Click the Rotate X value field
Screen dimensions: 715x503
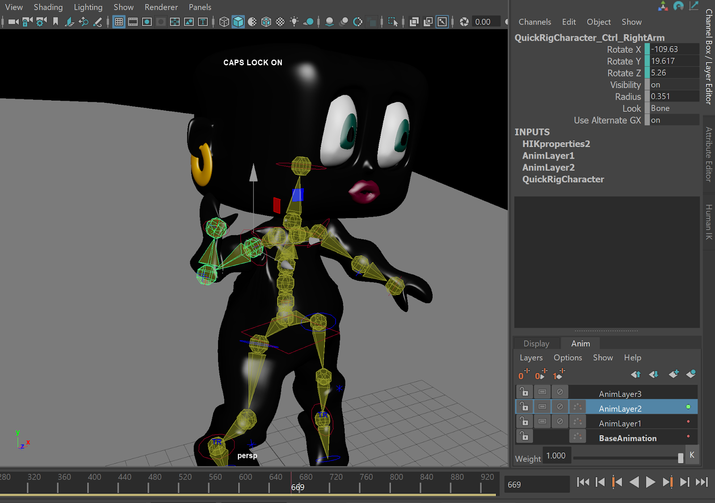(674, 49)
